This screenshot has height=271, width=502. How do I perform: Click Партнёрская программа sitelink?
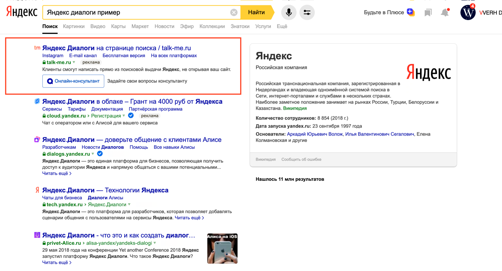(x=156, y=109)
